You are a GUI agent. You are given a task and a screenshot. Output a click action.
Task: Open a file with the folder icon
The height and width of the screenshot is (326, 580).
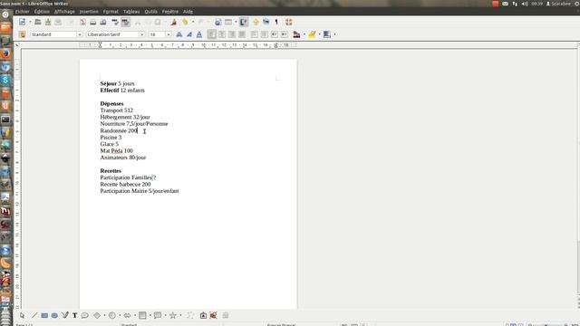(38, 22)
